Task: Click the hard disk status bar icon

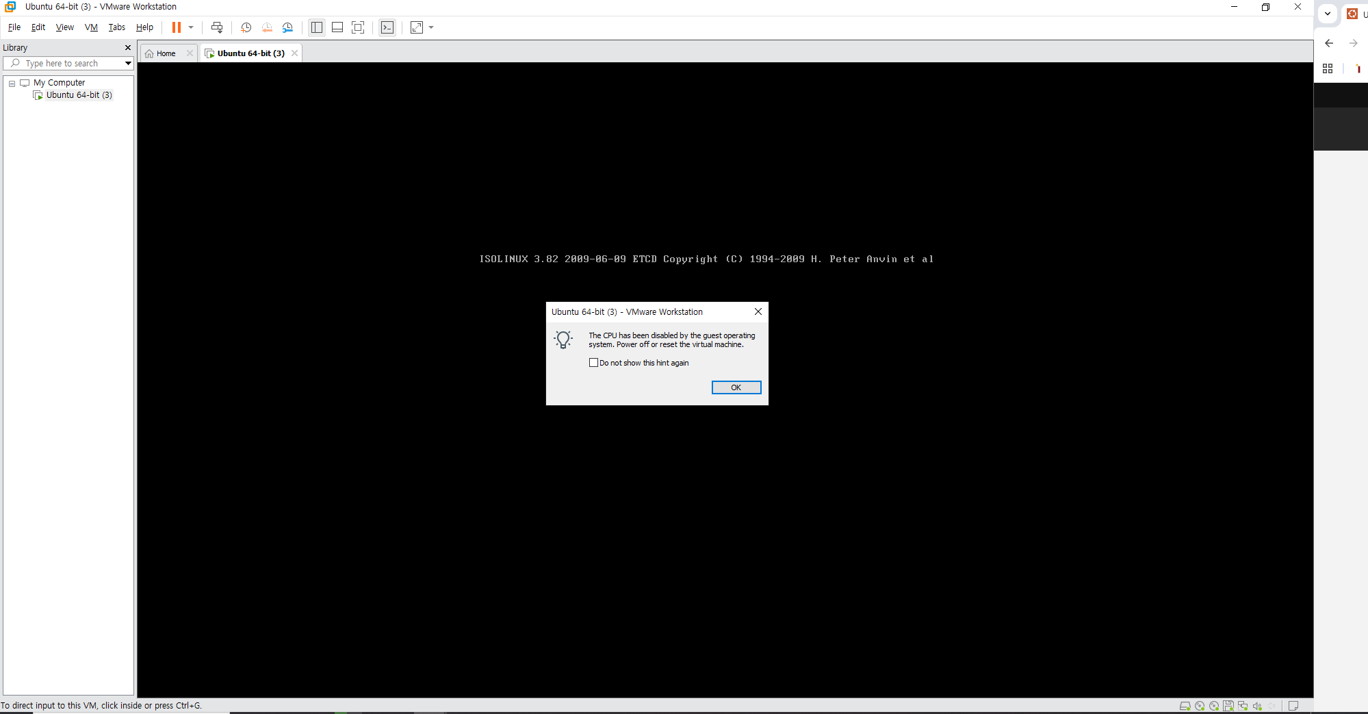Action: coord(1185,706)
